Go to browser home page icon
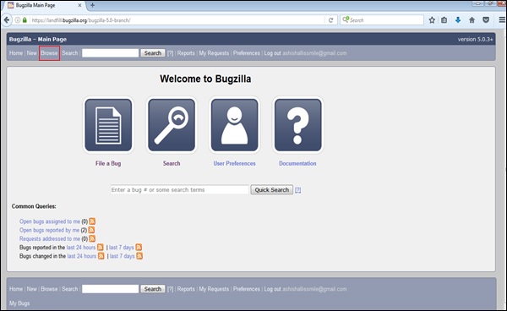 pos(472,20)
